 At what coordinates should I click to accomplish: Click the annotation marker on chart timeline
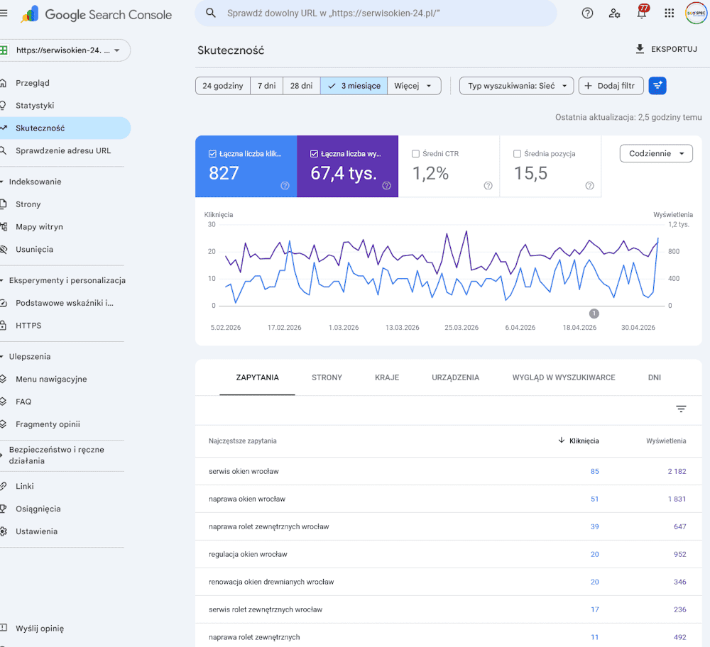coord(594,313)
